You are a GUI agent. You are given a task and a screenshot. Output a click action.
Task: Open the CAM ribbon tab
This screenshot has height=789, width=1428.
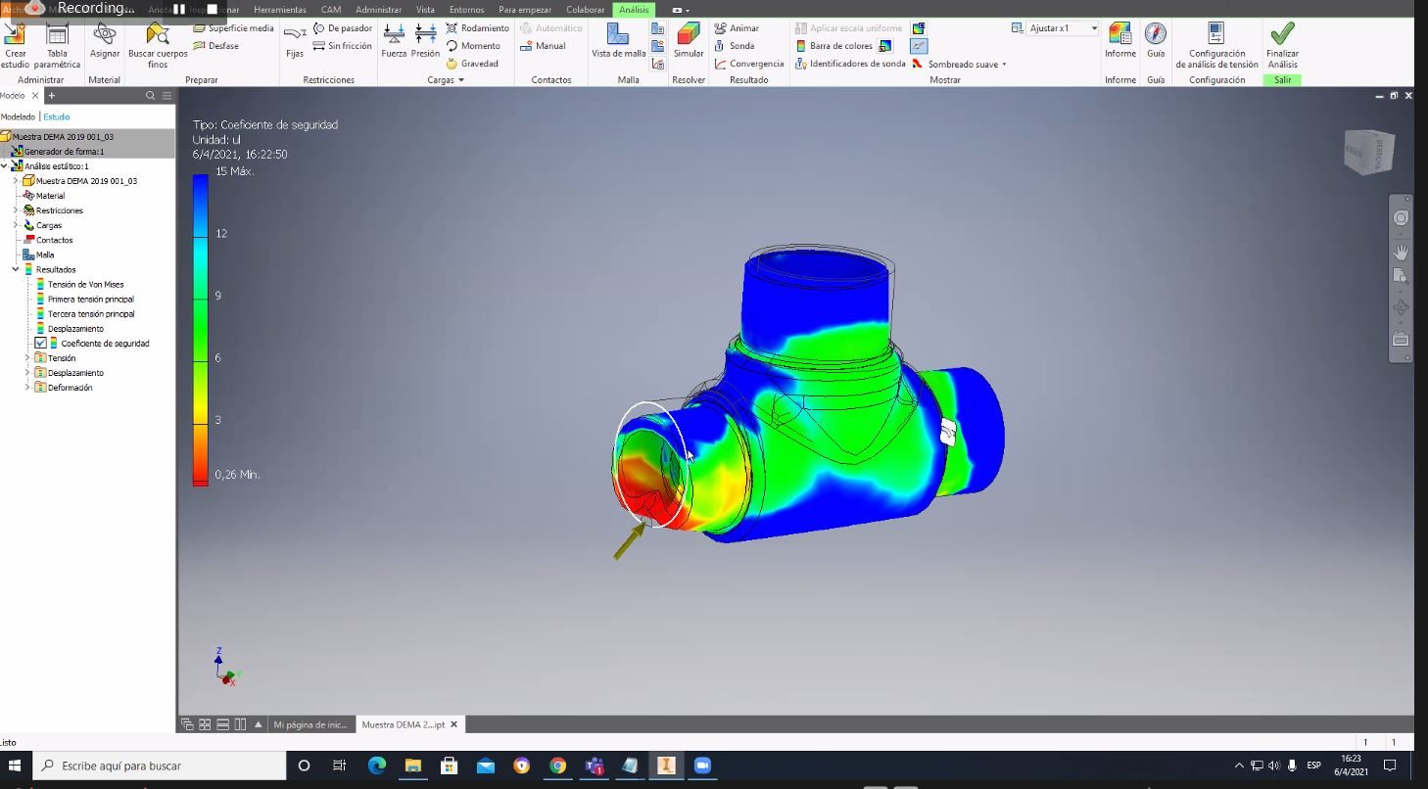point(331,10)
